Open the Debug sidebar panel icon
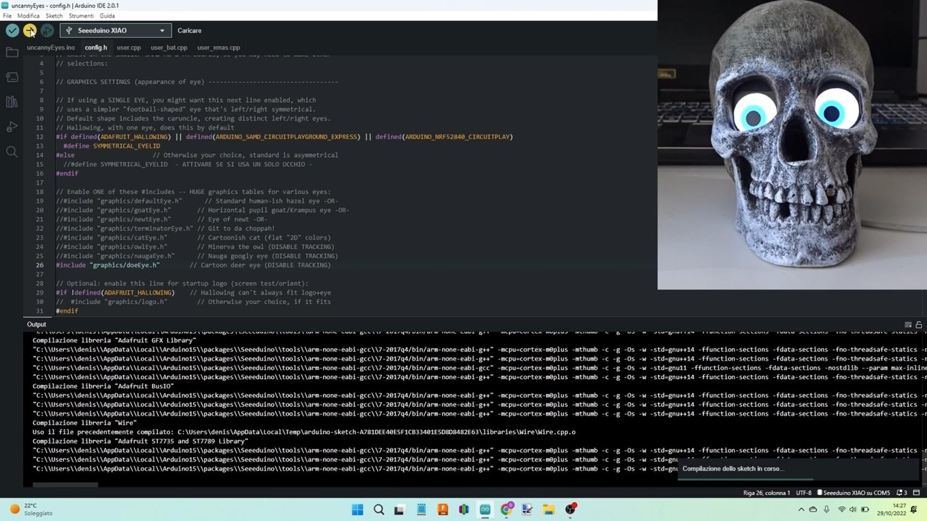Screen dimensions: 927x521 [x=12, y=127]
